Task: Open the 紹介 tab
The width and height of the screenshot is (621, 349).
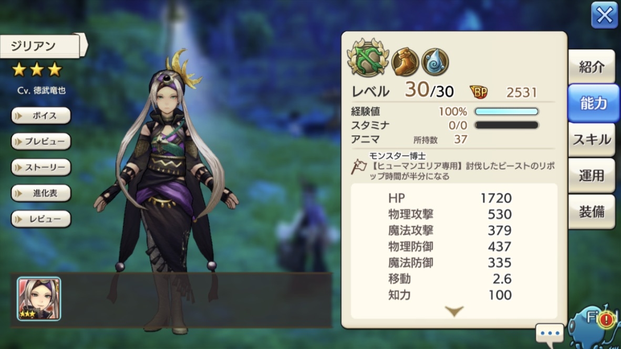Action: coord(592,67)
